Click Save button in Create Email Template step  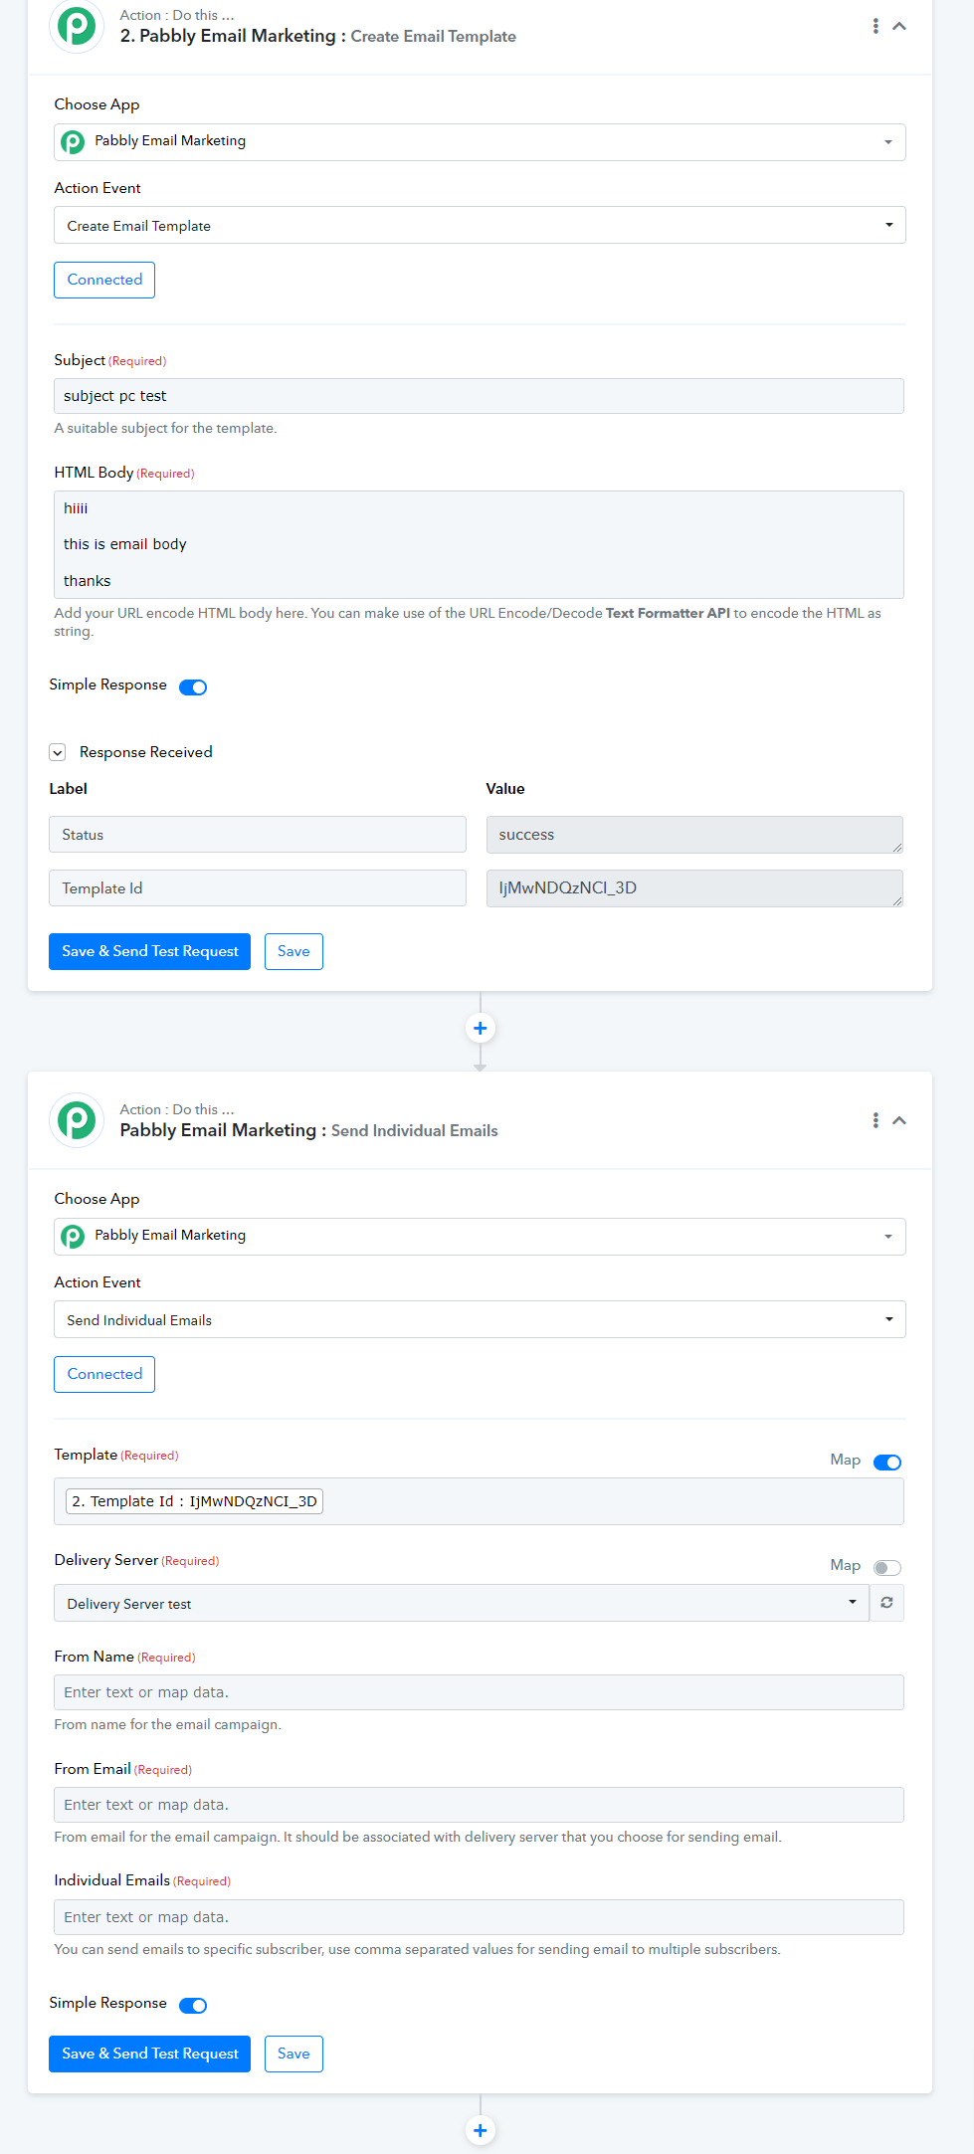coord(293,952)
